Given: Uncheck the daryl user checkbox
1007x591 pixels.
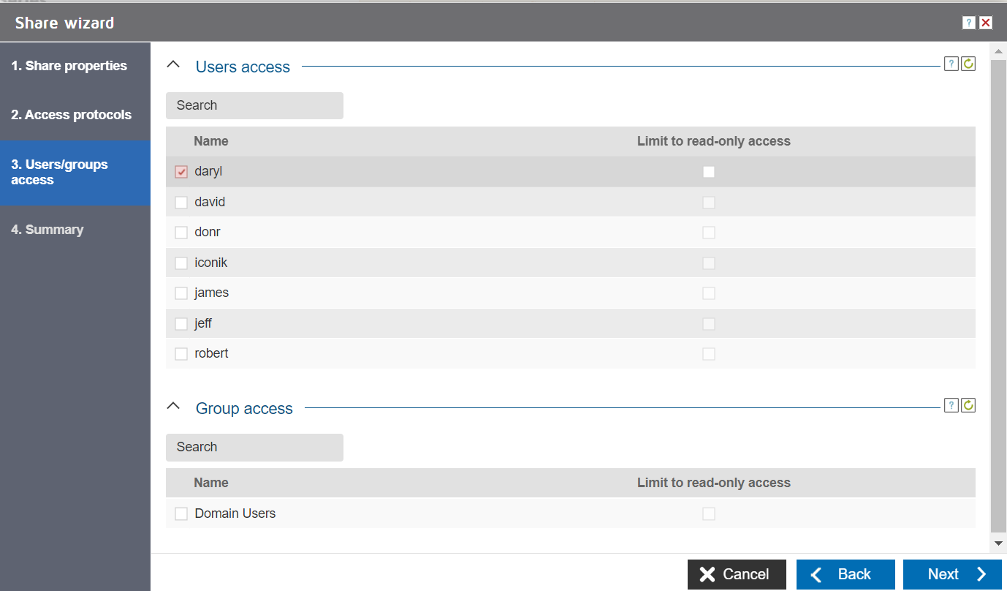Looking at the screenshot, I should tap(181, 172).
